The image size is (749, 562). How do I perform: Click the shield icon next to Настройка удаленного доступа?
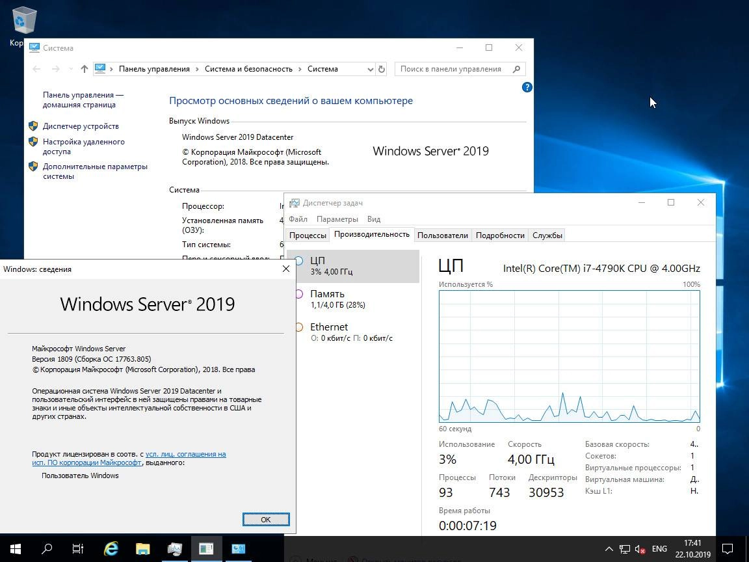[33, 142]
